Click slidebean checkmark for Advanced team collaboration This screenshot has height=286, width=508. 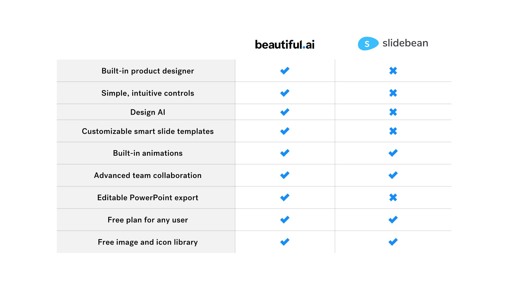393,175
